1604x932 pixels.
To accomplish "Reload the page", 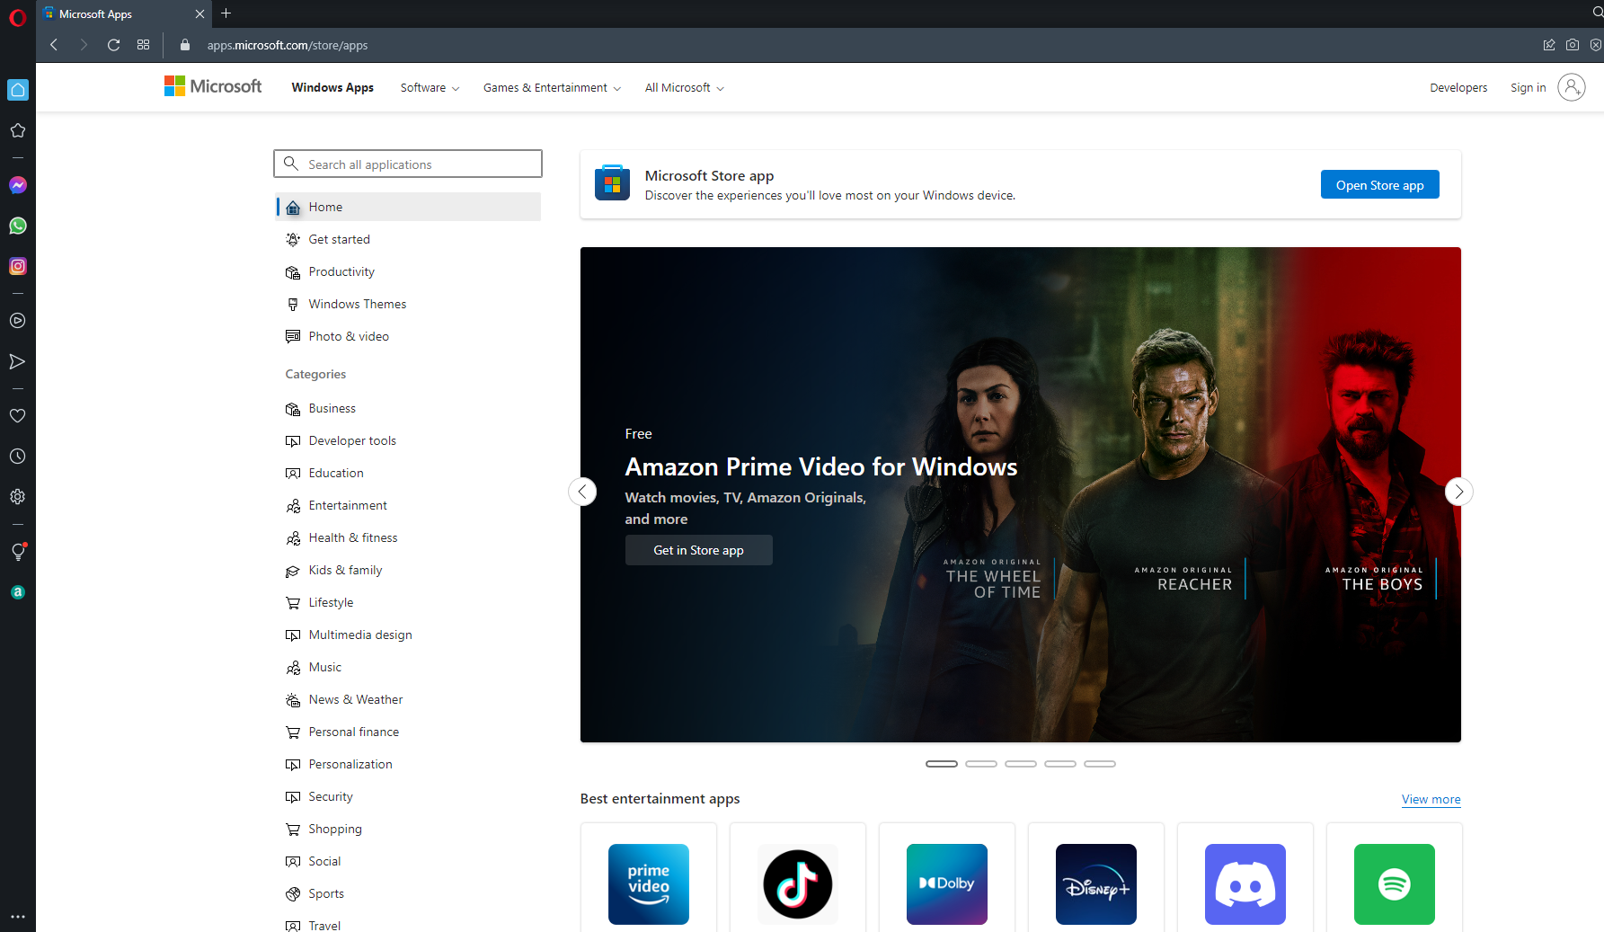I will coord(114,45).
